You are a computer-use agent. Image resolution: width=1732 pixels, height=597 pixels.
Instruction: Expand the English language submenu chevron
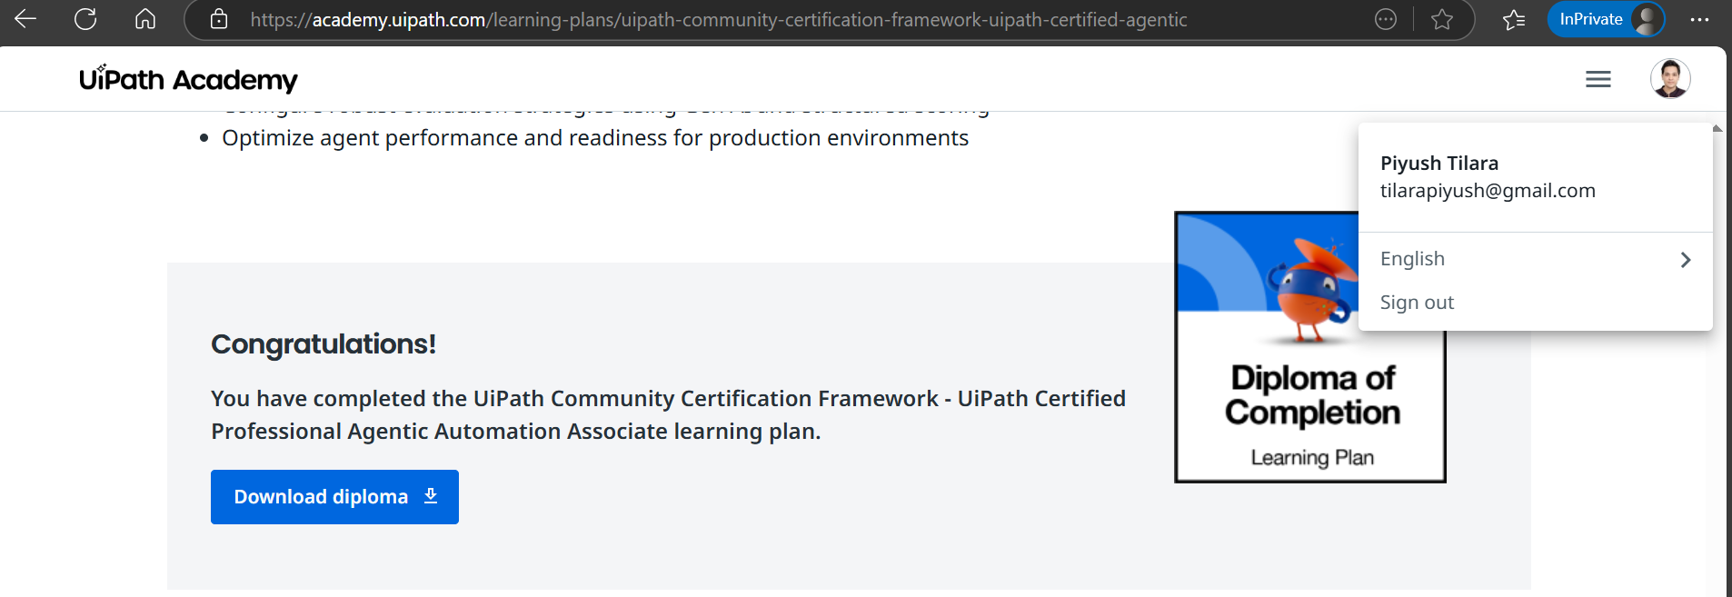(x=1685, y=260)
